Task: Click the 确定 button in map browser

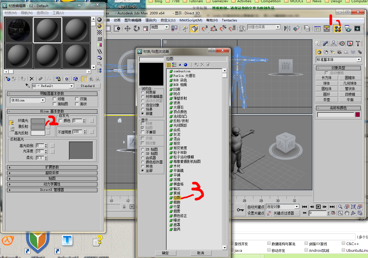Action: coord(165,253)
